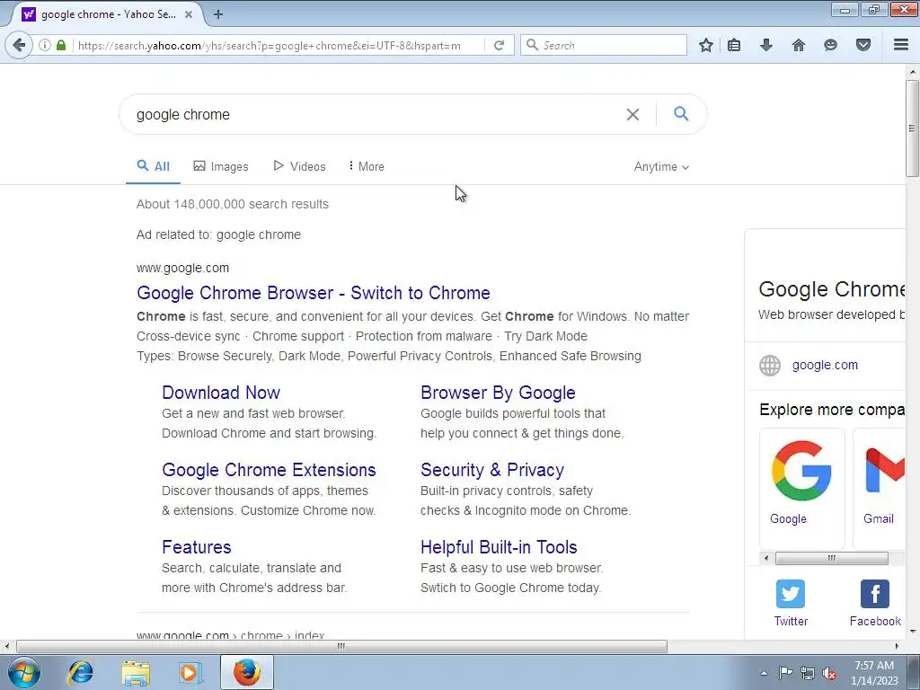Click the www.google.com ad URL text
Image resolution: width=920 pixels, height=690 pixels.
182,268
